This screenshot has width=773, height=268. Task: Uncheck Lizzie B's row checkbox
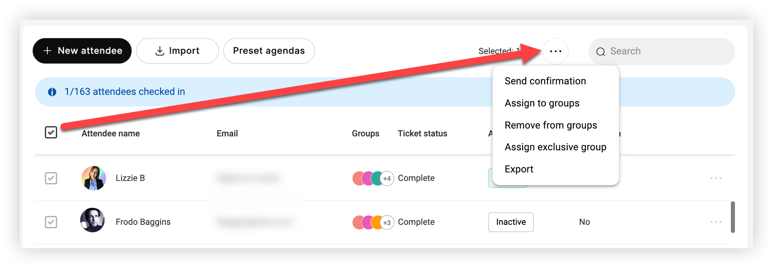point(51,178)
